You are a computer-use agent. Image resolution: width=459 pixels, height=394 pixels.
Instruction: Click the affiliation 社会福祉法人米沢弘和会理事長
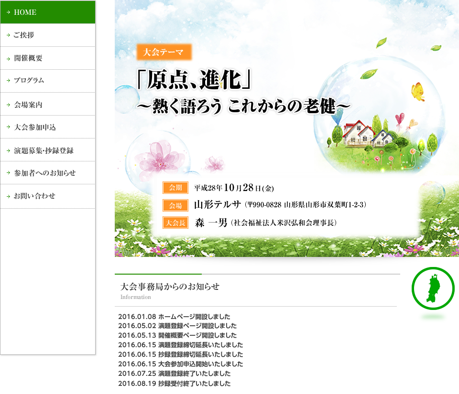click(284, 223)
